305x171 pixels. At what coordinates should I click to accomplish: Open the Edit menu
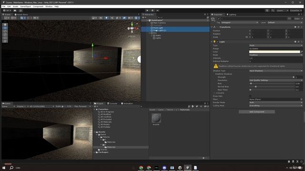click(x=9, y=6)
